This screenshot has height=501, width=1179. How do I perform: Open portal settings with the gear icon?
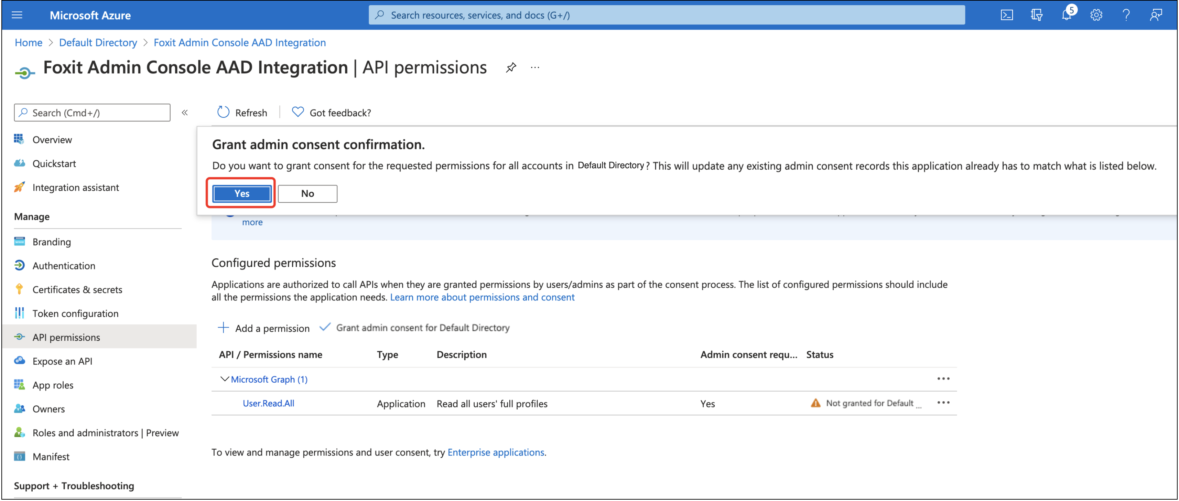1096,15
